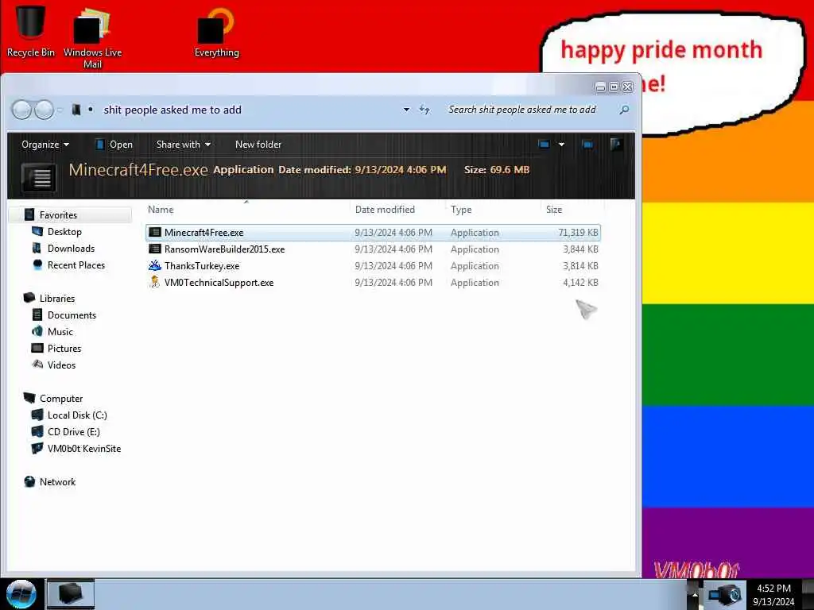
Task: Expand the view options dropdown arrow
Action: [x=561, y=145]
